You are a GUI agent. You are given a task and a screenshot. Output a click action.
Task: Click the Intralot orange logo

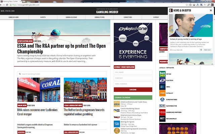pos(162,93)
